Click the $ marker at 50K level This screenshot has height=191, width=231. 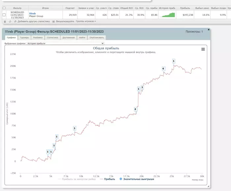pos(57,137)
